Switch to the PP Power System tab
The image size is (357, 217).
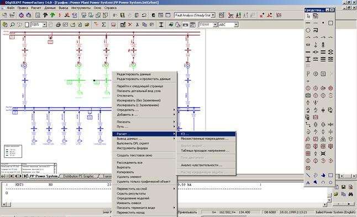[44, 176]
